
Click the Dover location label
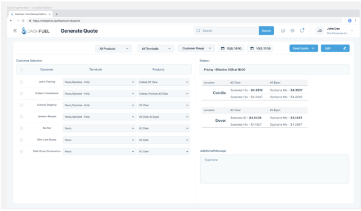221,121
